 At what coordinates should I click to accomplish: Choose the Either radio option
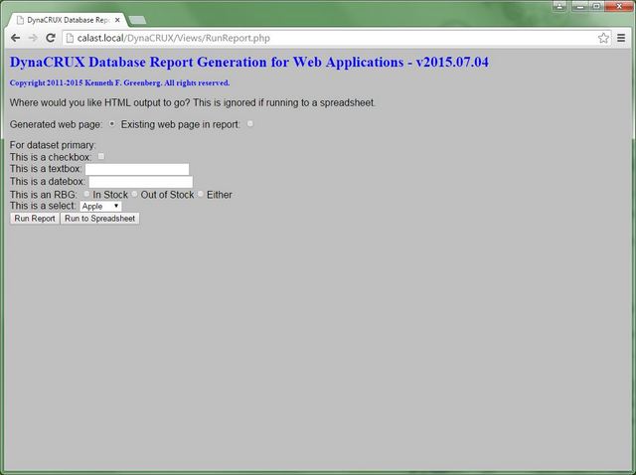coord(201,194)
